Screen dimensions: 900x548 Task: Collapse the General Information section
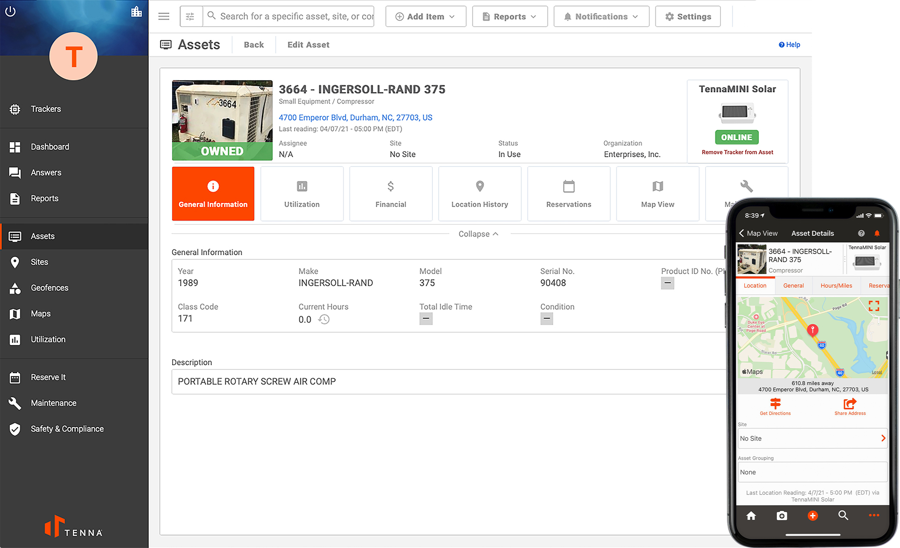(x=478, y=234)
